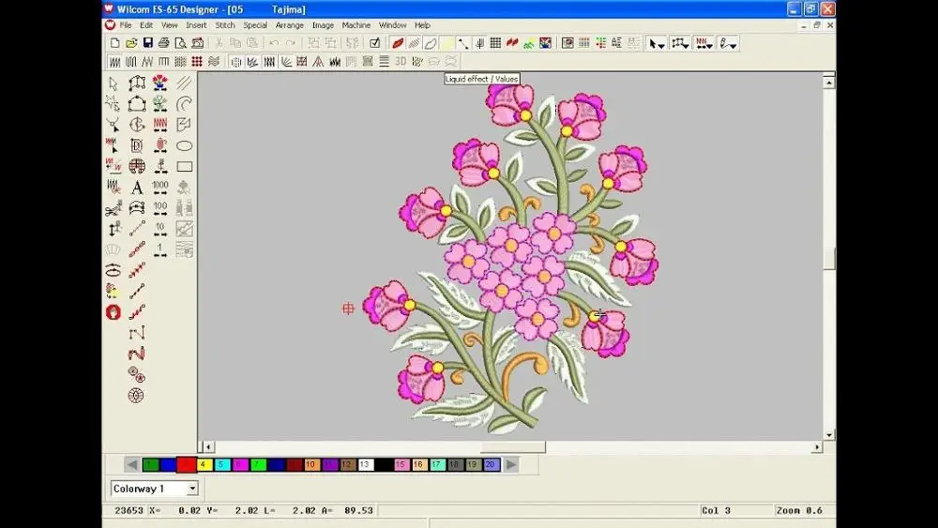The height and width of the screenshot is (528, 938).
Task: Click the travel by 10 stitches icon
Action: (x=160, y=229)
